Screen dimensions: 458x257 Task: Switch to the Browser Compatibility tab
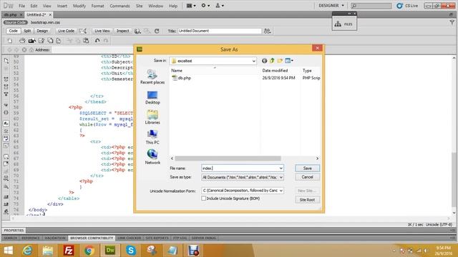coord(92,238)
